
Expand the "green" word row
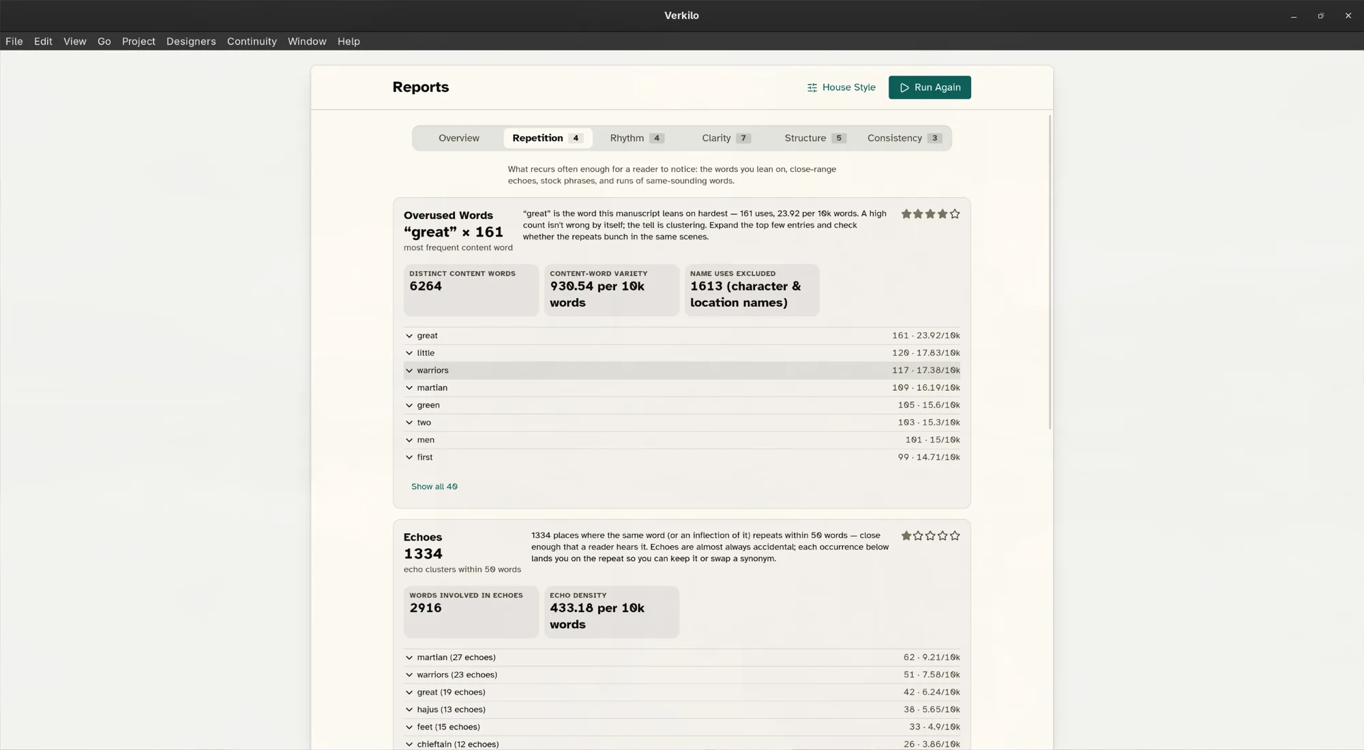(x=682, y=405)
